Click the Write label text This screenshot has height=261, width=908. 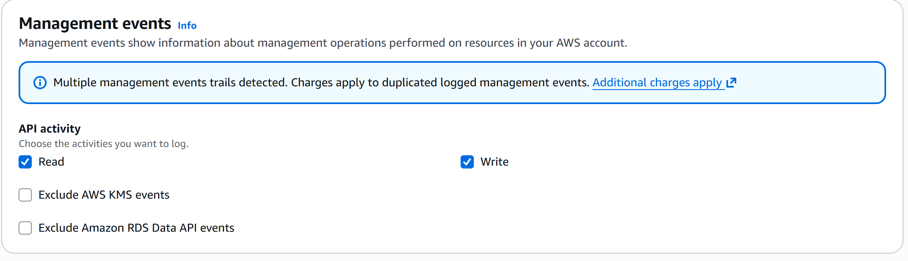point(494,162)
